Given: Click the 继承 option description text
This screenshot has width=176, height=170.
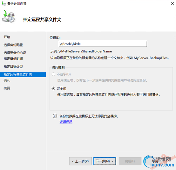Looking at the screenshot, I should [x=109, y=95].
